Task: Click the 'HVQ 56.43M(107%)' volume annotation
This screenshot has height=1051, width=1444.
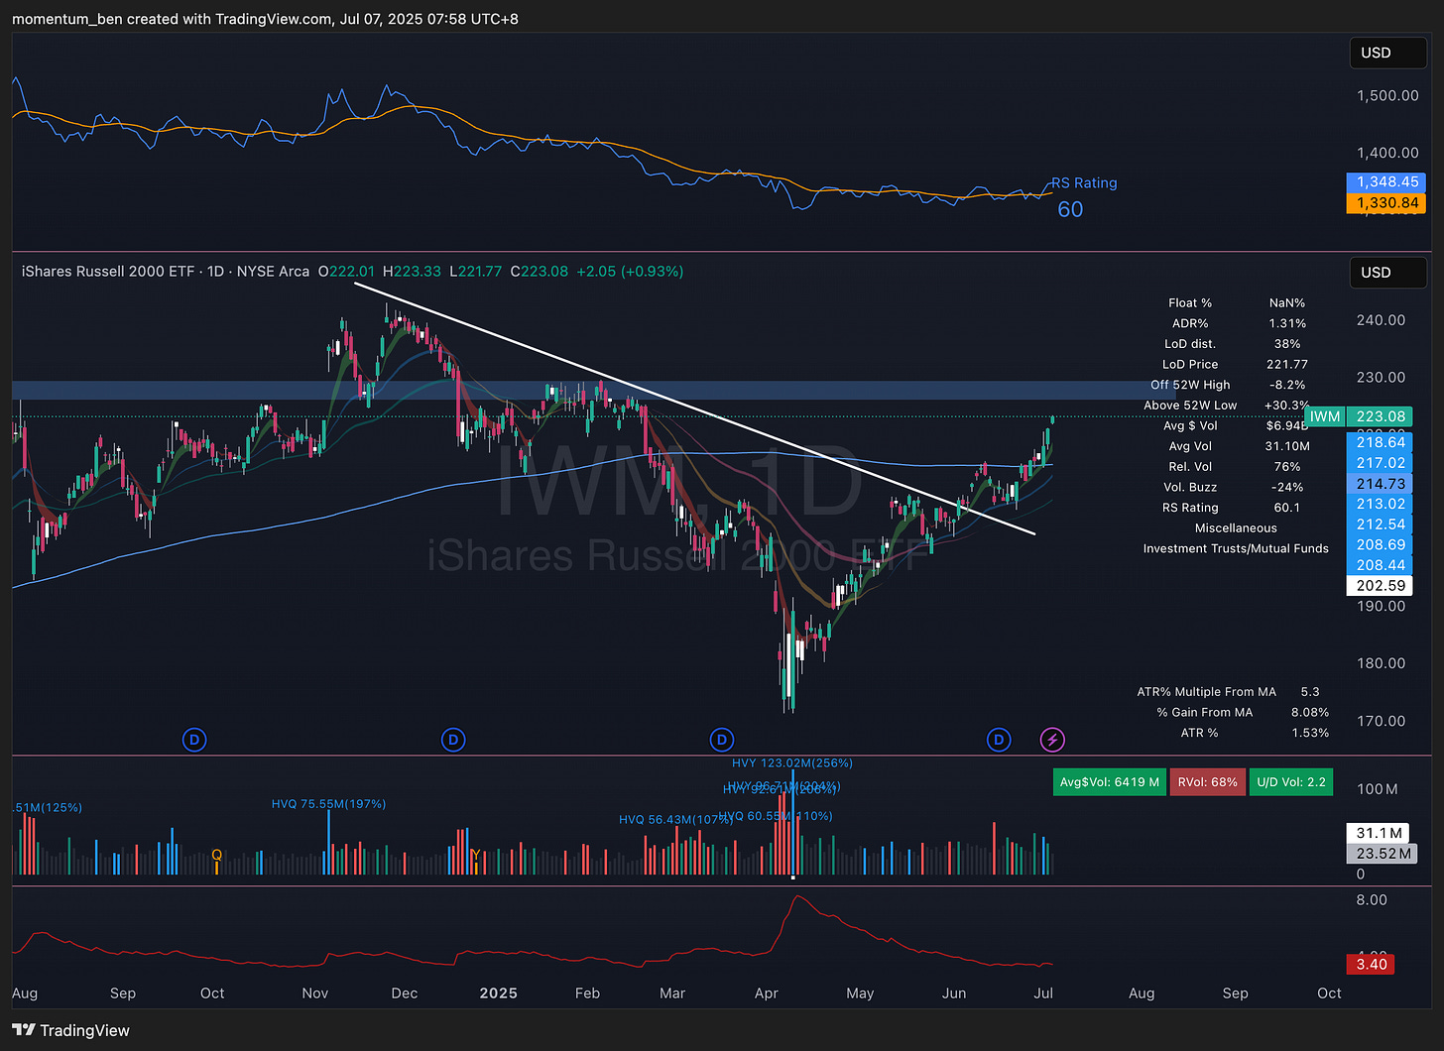Action: coord(675,819)
